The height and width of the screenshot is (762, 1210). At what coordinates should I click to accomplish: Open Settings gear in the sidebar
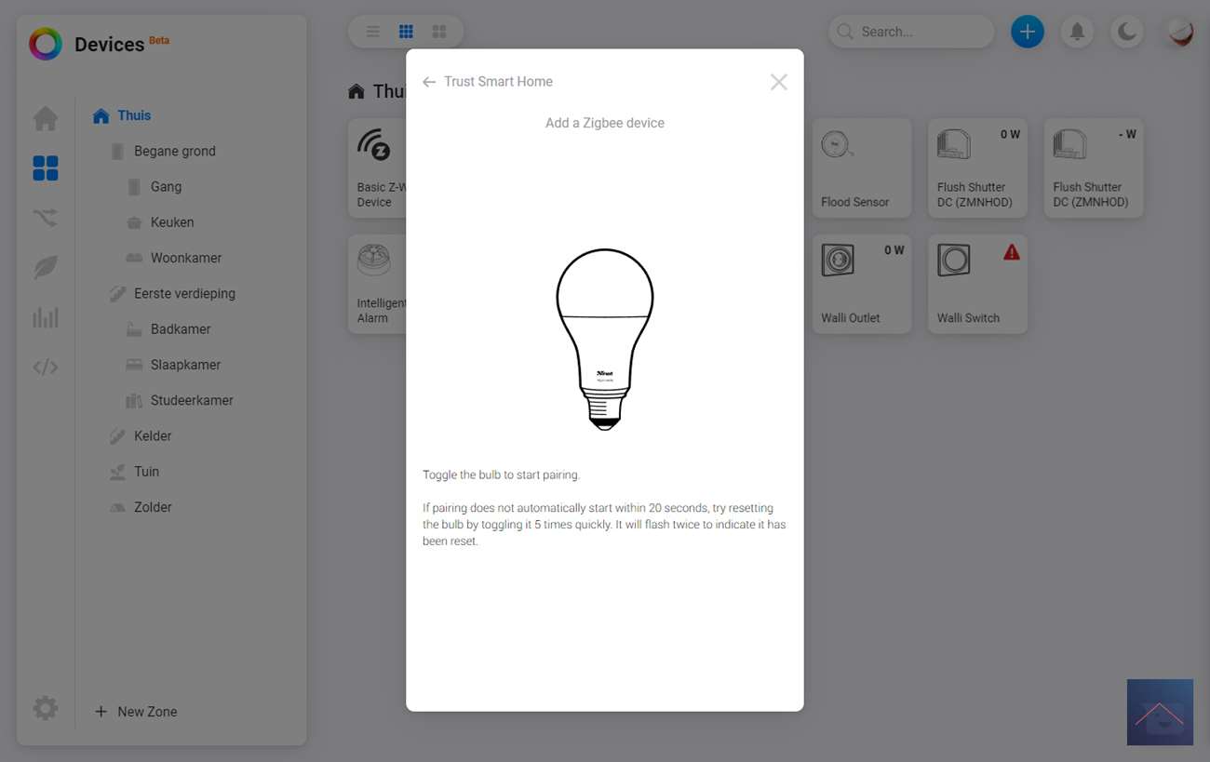coord(46,709)
